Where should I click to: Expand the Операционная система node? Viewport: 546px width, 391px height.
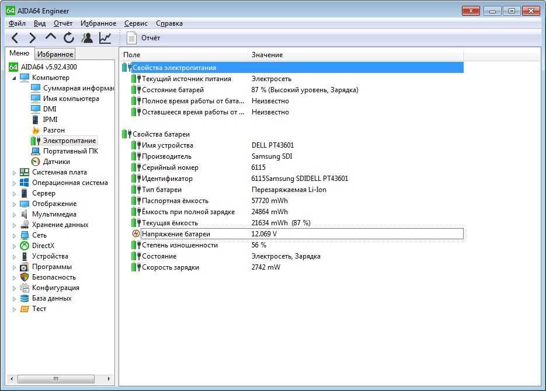(x=14, y=183)
